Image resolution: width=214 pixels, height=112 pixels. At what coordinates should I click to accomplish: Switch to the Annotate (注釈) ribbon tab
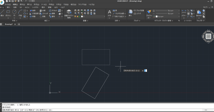15,7
